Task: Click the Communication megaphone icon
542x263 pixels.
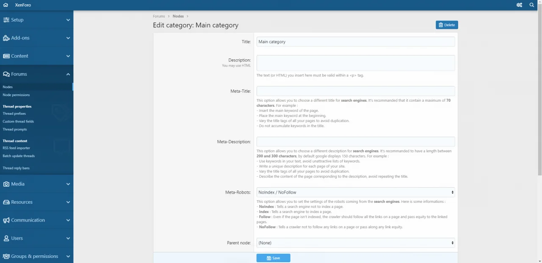Action: (6, 220)
